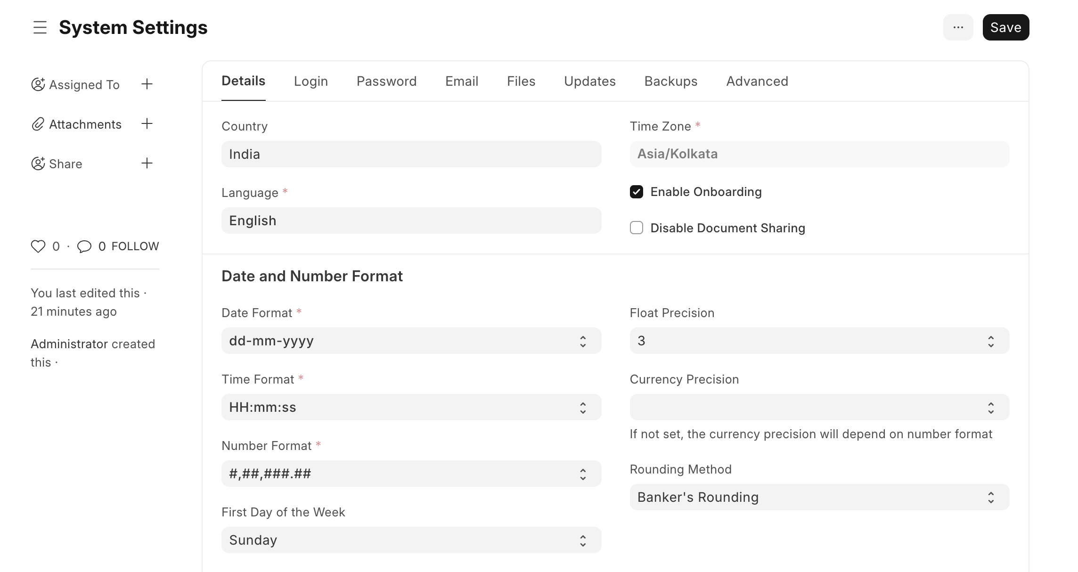Screen dimensions: 1078x572
Task: Click the heart icon to like document
Action: tap(38, 245)
